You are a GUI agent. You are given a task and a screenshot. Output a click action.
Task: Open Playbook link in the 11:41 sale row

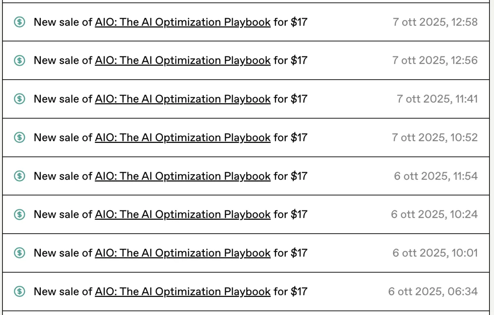[x=183, y=99]
